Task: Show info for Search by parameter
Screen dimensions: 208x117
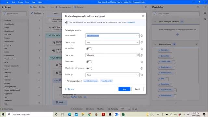Action: tap(142, 75)
